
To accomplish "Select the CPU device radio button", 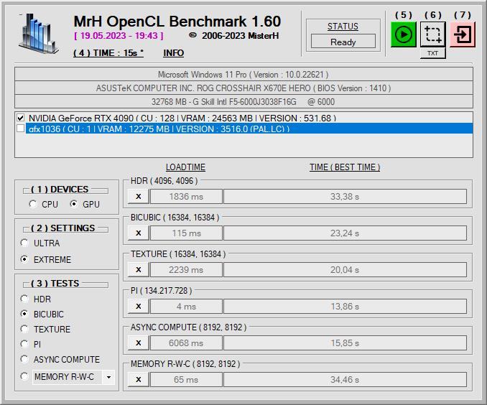I will [x=32, y=204].
